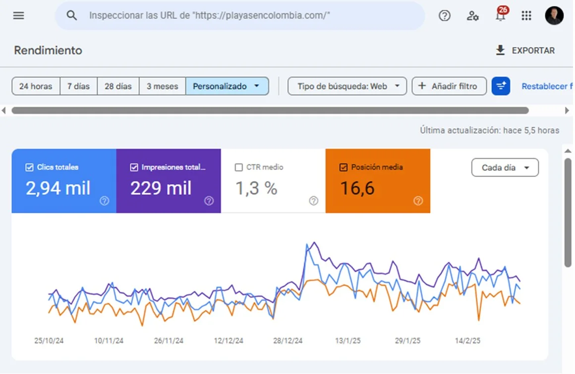Show help for Posición media metric
This screenshot has height=374, width=575.
[418, 201]
